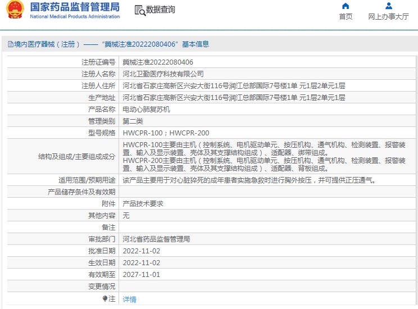Viewport: 418px width, 309px height.
Task: Click document icon beside 境内医疗器械
Action: [11, 44]
